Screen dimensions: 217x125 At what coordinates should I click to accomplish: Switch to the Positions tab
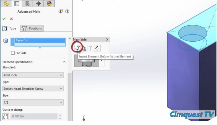point(32,28)
